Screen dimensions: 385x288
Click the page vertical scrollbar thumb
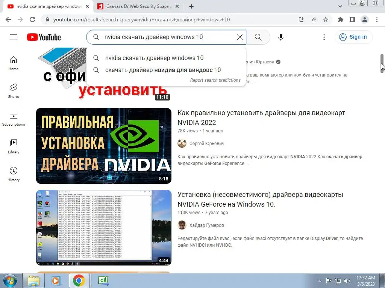click(382, 63)
